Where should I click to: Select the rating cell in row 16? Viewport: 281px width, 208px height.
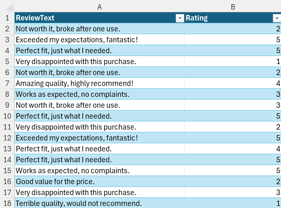tap(233, 181)
